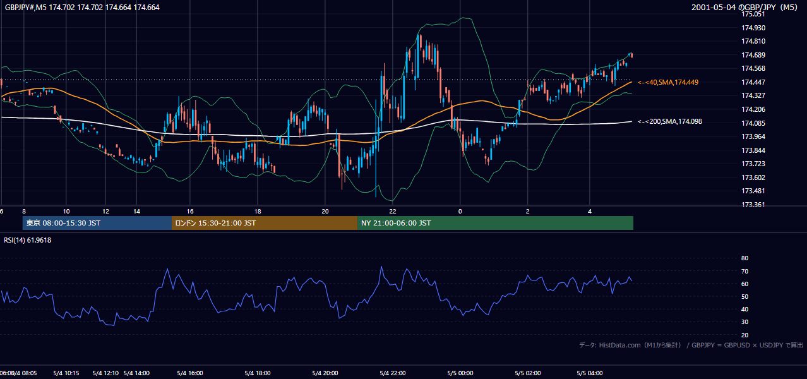This screenshot has width=807, height=379.
Task: Click price axis value 173.361
Action: [x=753, y=205]
